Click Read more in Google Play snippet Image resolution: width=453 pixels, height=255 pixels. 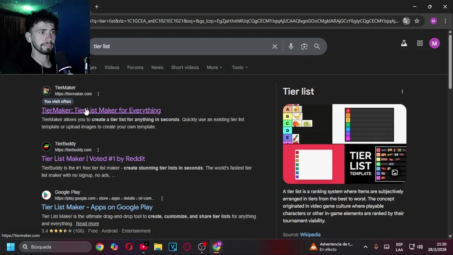[x=87, y=223]
